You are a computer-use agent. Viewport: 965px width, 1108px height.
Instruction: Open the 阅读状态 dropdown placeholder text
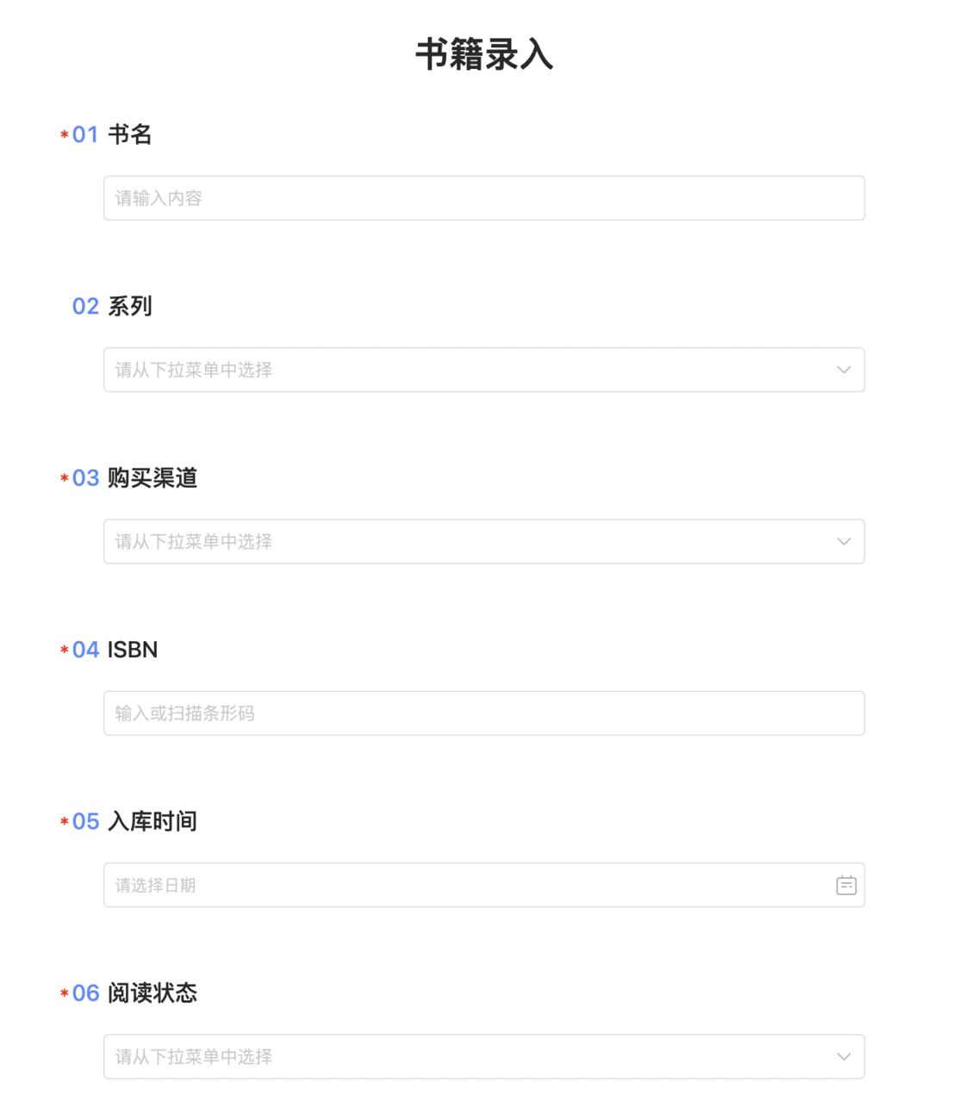[194, 1056]
